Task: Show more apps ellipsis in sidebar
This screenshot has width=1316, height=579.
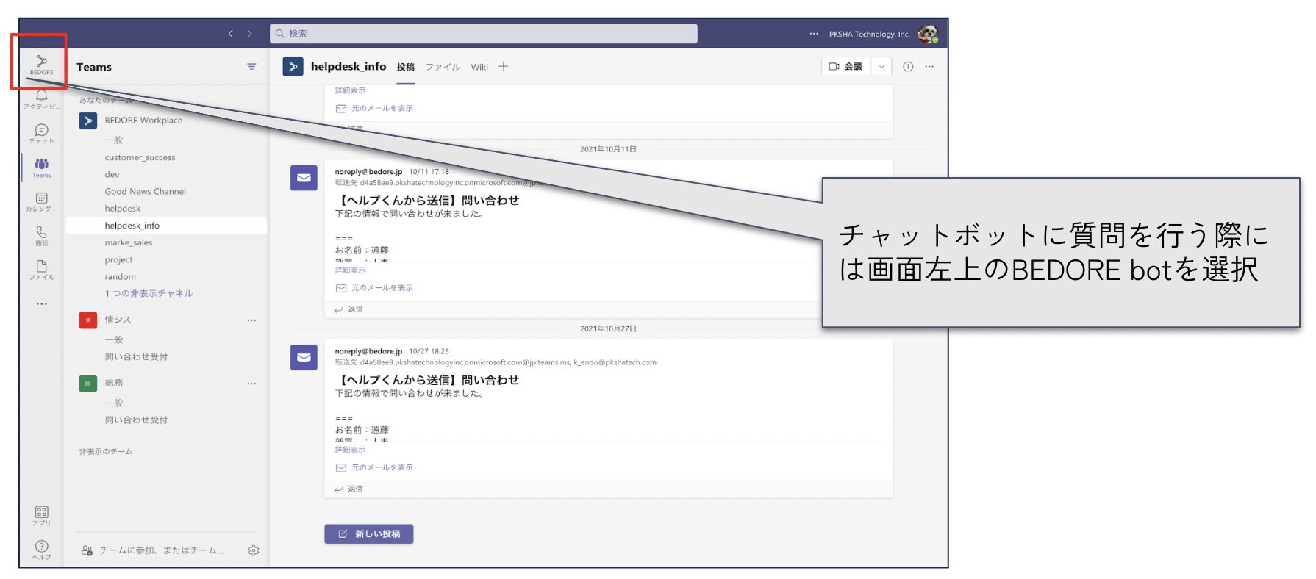Action: click(41, 303)
